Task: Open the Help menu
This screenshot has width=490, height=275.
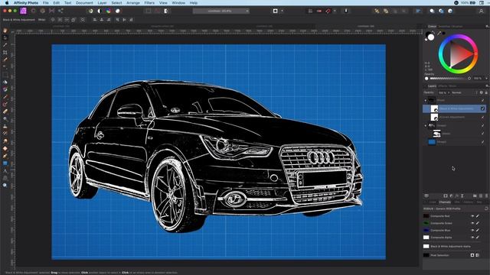Action: tap(194, 3)
